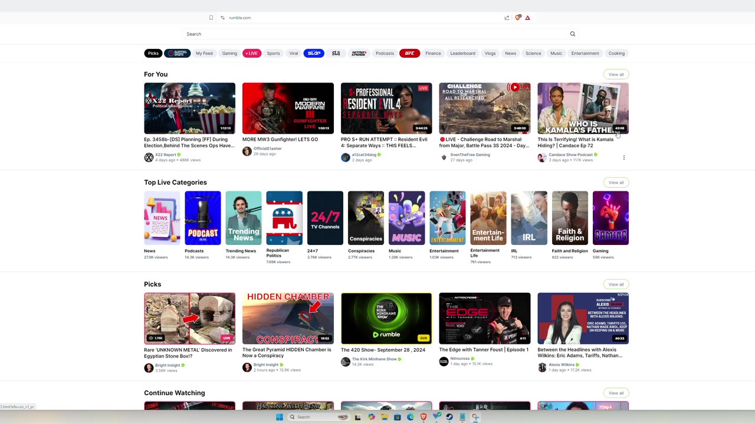Open the Ep. 3458b X22 Report video title
The image size is (755, 424).
tap(189, 143)
